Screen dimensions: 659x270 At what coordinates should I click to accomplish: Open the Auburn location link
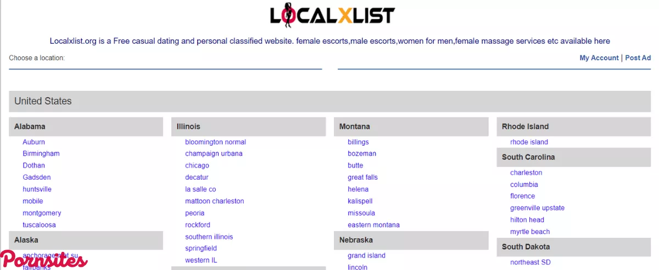33,142
